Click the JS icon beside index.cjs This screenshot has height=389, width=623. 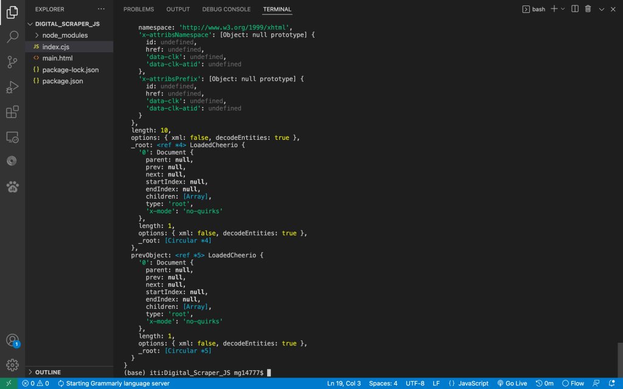(36, 47)
